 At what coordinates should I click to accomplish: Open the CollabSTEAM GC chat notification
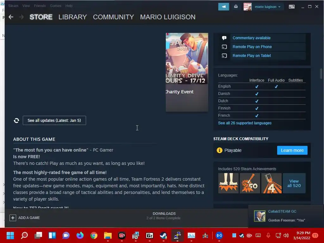[x=286, y=216]
